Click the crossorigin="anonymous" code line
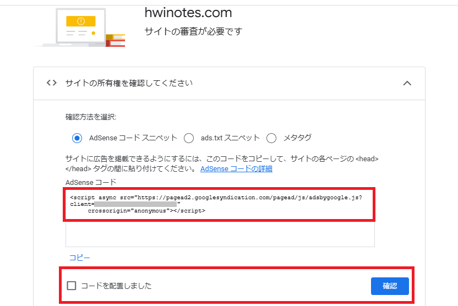 pyautogui.click(x=146, y=211)
